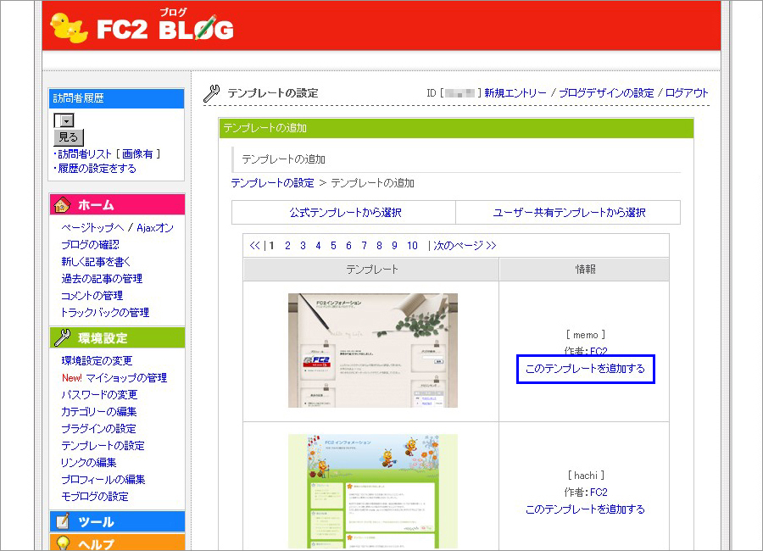Go to pagination page 8
Viewport: 763px width, 551px height.
click(379, 245)
